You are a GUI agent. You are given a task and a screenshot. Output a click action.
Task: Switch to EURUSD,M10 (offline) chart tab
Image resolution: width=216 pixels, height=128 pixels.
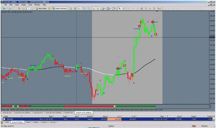[22, 113]
